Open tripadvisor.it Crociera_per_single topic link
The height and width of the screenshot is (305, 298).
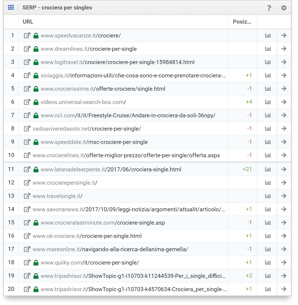coord(134,289)
